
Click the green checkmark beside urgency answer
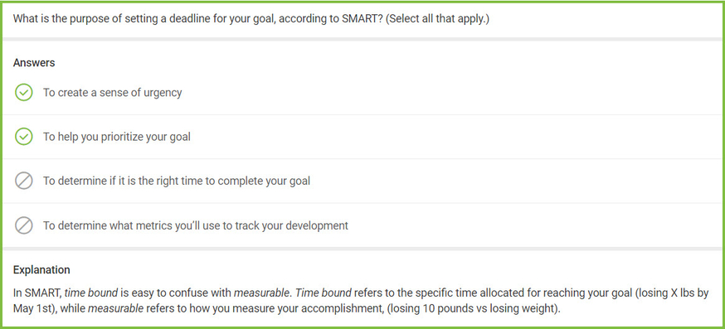click(23, 93)
